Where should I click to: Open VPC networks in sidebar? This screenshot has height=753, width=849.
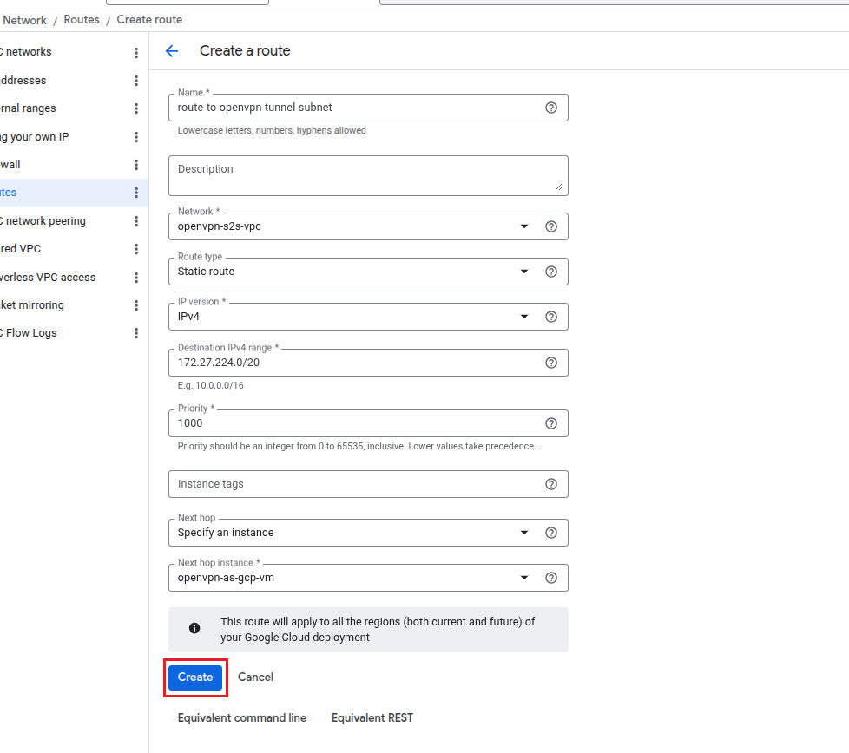[x=25, y=52]
